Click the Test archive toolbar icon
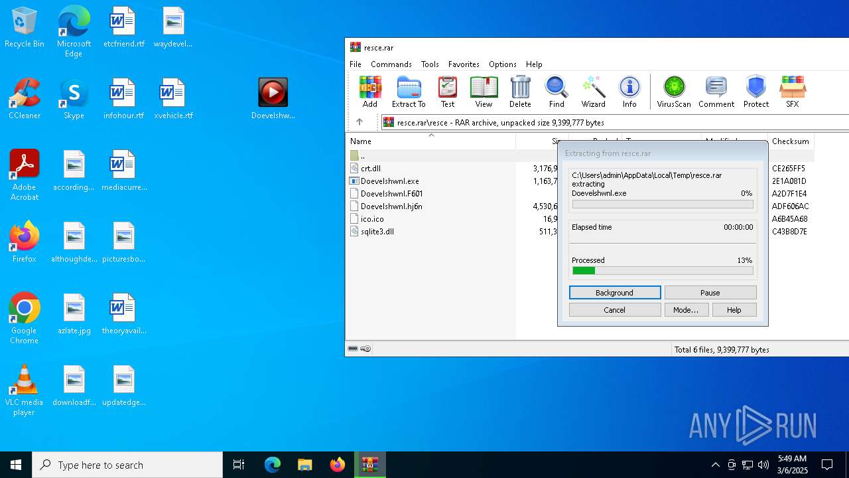This screenshot has width=849, height=478. pos(448,92)
